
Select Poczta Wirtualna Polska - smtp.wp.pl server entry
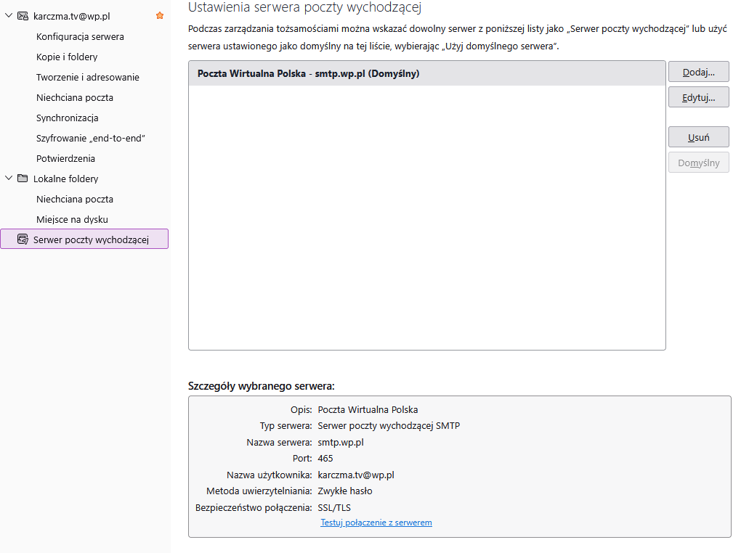[427, 73]
